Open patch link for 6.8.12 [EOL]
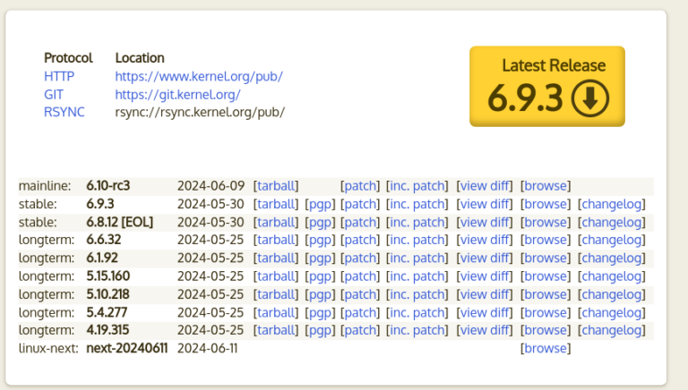The height and width of the screenshot is (390, 688). click(360, 222)
